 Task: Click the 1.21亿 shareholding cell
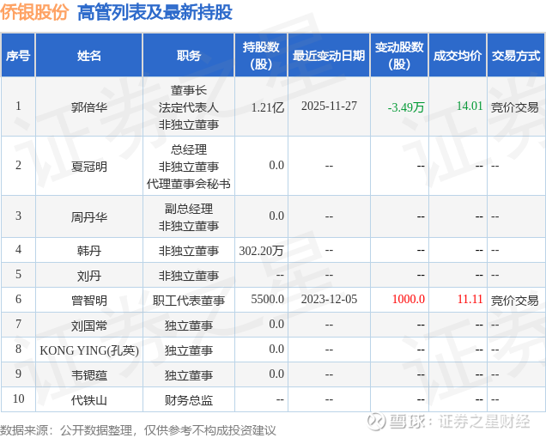click(x=268, y=107)
